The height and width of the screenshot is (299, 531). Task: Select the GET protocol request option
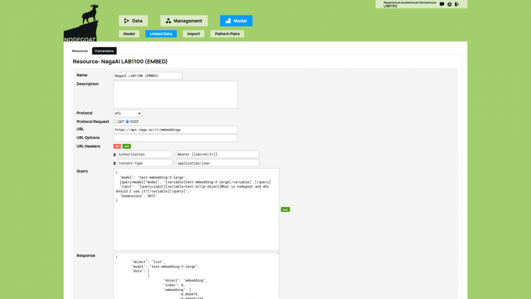(116, 122)
